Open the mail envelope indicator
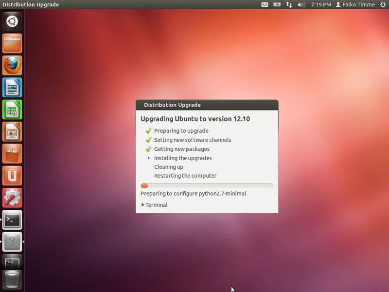Viewport: 389px width, 292px height. pyautogui.click(x=265, y=4)
